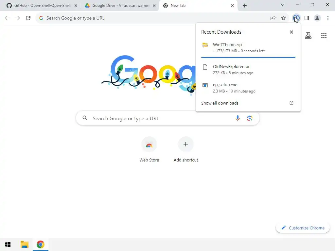The height and width of the screenshot is (251, 335).
Task: Click the Win7Theme.zip folder icon
Action: (x=205, y=45)
